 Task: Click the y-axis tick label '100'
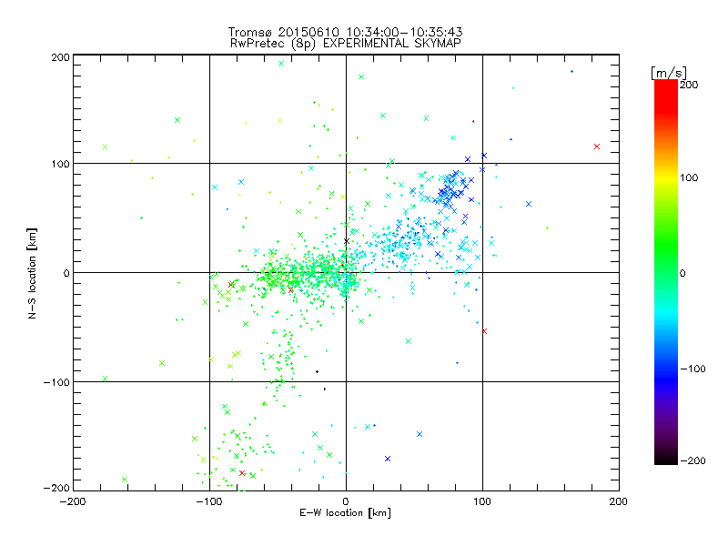[x=60, y=164]
